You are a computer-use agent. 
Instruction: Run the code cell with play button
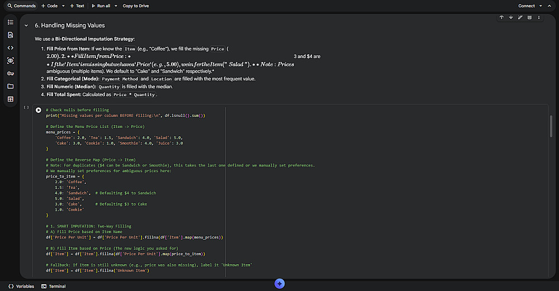coord(39,110)
